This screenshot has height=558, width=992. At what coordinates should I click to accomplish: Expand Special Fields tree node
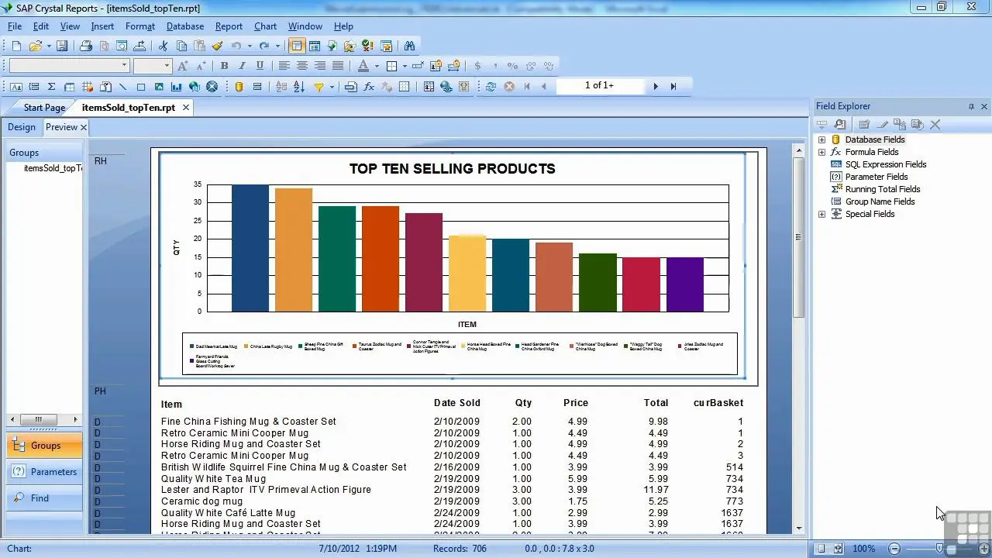tap(822, 214)
